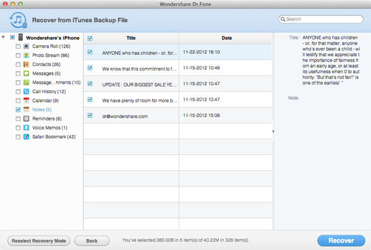The width and height of the screenshot is (371, 250).
Task: Tick the Message Attachments (10) checkbox
Action: coord(18,83)
